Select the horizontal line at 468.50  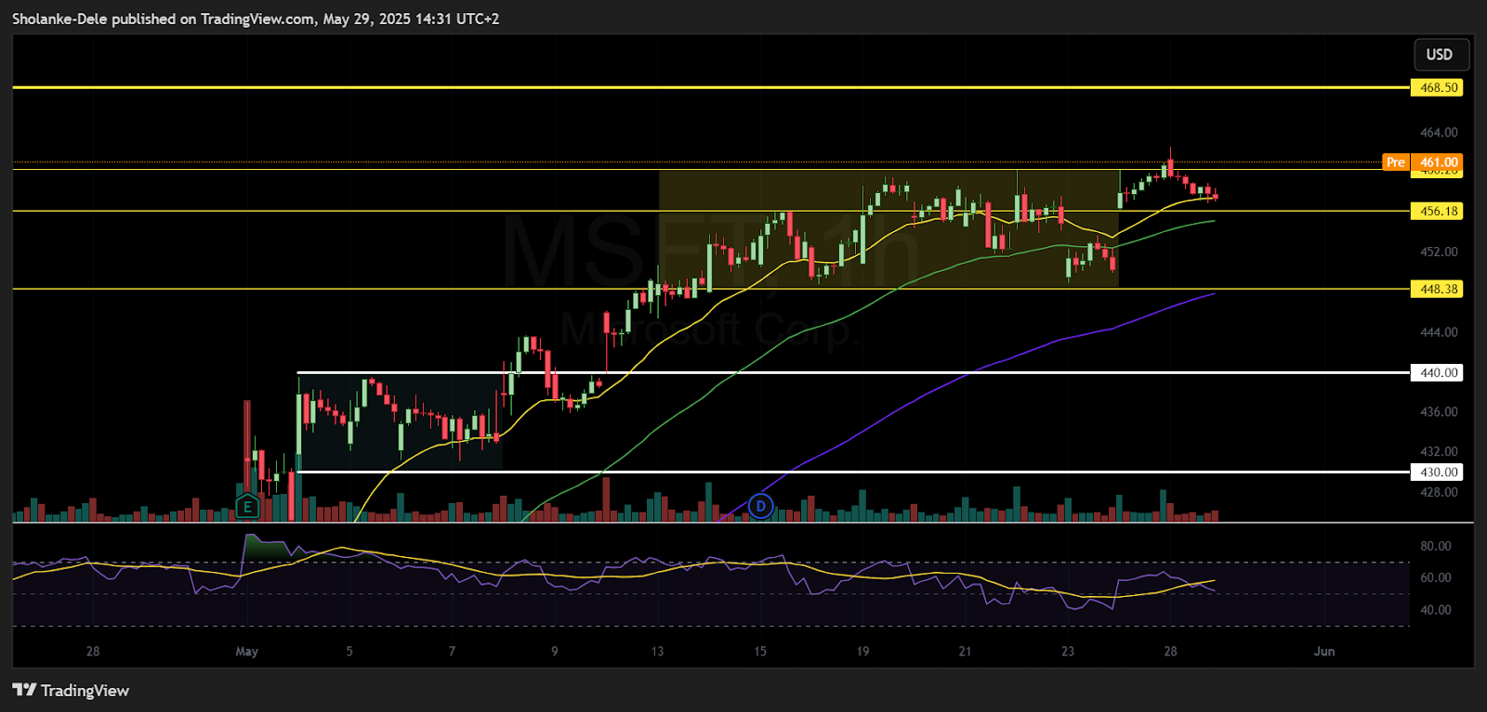tap(711, 87)
